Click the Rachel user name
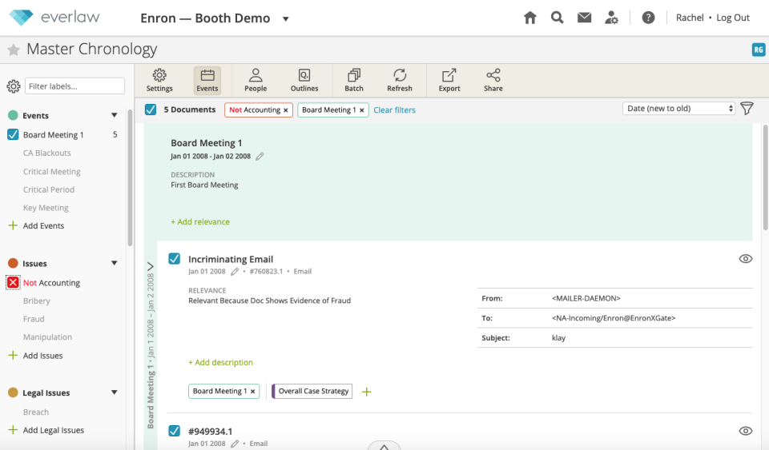The image size is (769, 450). [x=690, y=18]
